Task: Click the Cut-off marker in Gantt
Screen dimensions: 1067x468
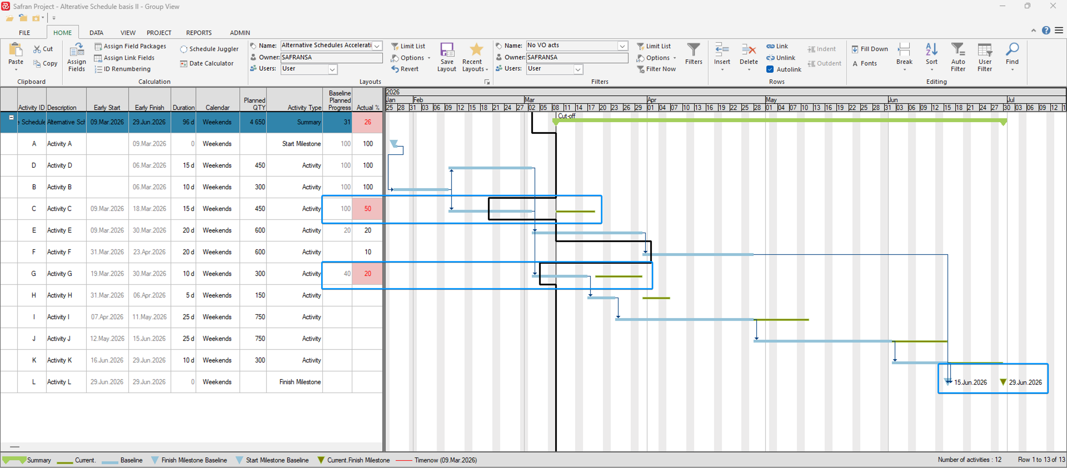Action: [566, 116]
